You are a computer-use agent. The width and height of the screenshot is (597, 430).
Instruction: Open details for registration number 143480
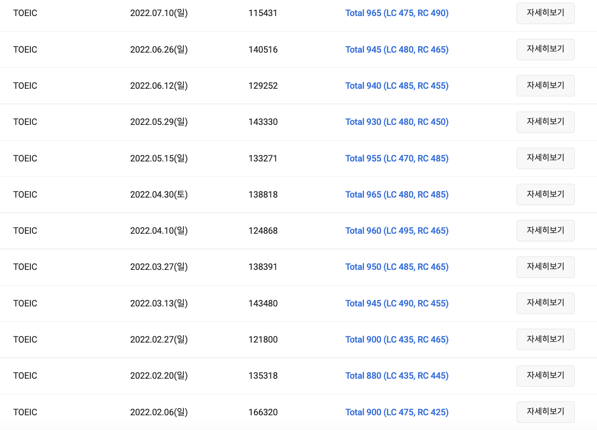(x=545, y=303)
